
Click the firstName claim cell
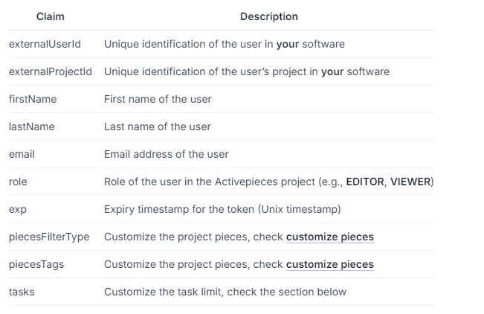(33, 99)
